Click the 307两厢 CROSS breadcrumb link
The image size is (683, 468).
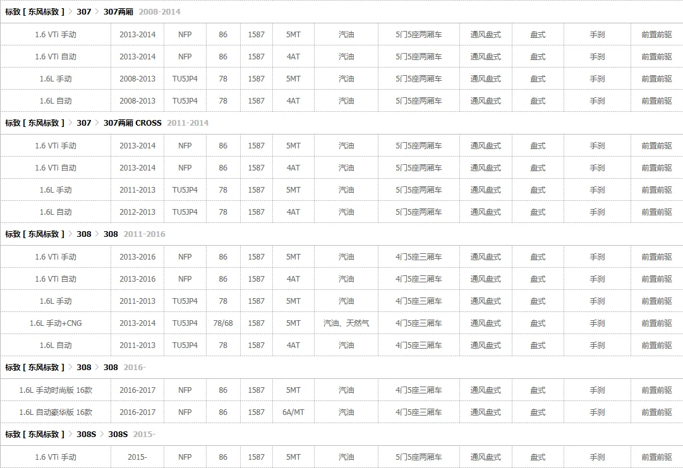pos(133,123)
